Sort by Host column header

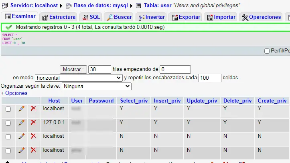[x=54, y=101]
